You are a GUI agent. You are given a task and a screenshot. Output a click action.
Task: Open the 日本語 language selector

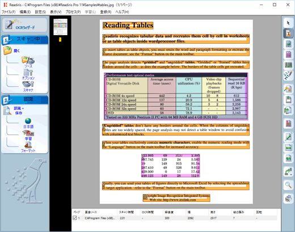[28, 123]
